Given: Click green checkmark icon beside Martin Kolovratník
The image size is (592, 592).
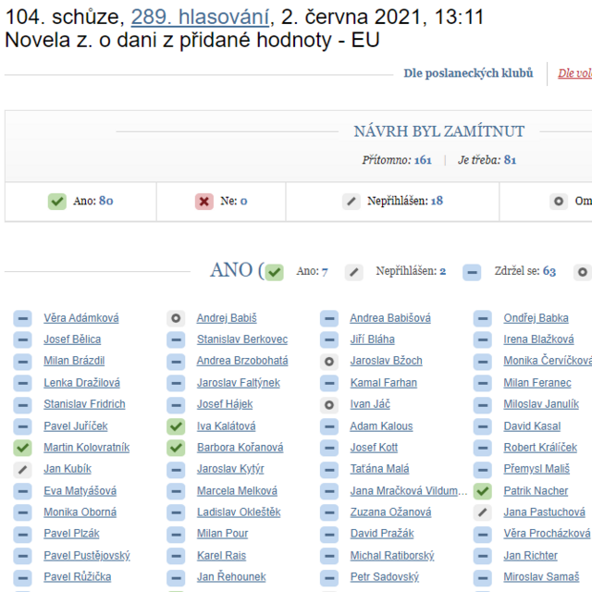Looking at the screenshot, I should click(22, 448).
